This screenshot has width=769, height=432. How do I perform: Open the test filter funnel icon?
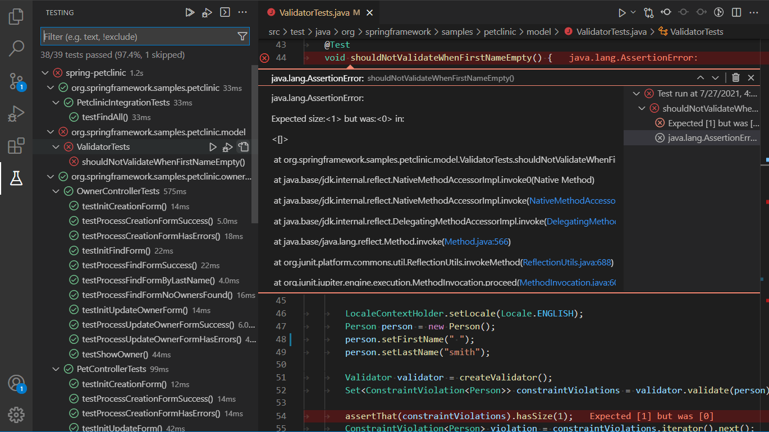click(242, 36)
